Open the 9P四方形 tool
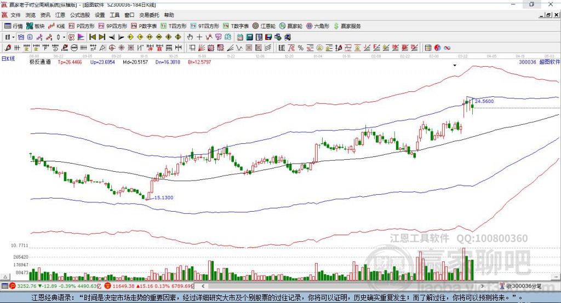This screenshot has width=561, height=303. pos(113,26)
